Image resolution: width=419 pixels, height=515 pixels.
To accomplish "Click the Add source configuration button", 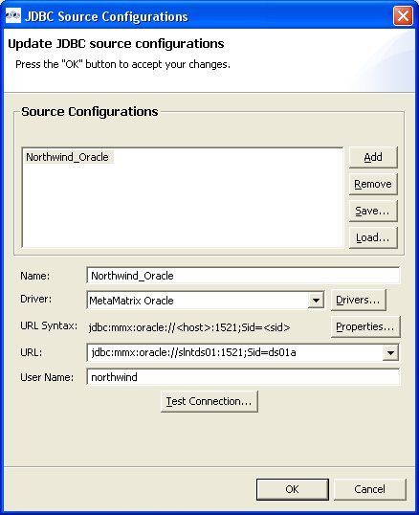I will point(373,157).
